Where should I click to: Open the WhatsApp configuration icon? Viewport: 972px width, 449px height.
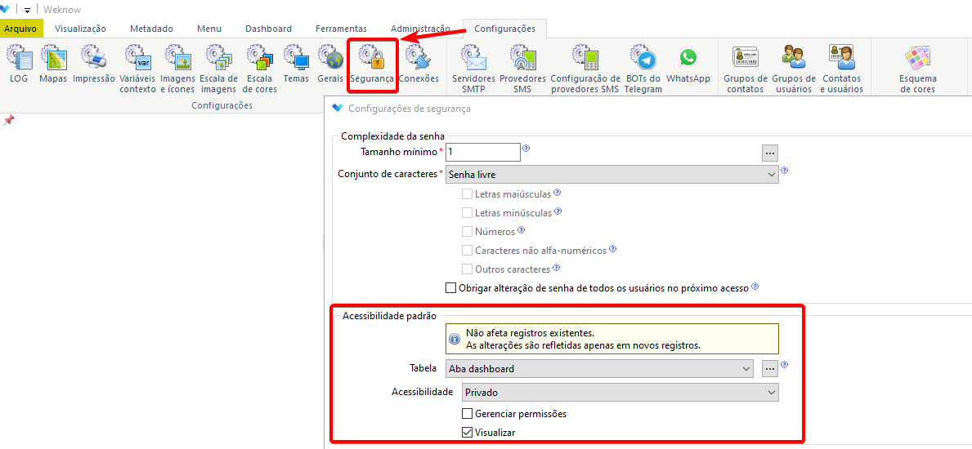tap(688, 65)
